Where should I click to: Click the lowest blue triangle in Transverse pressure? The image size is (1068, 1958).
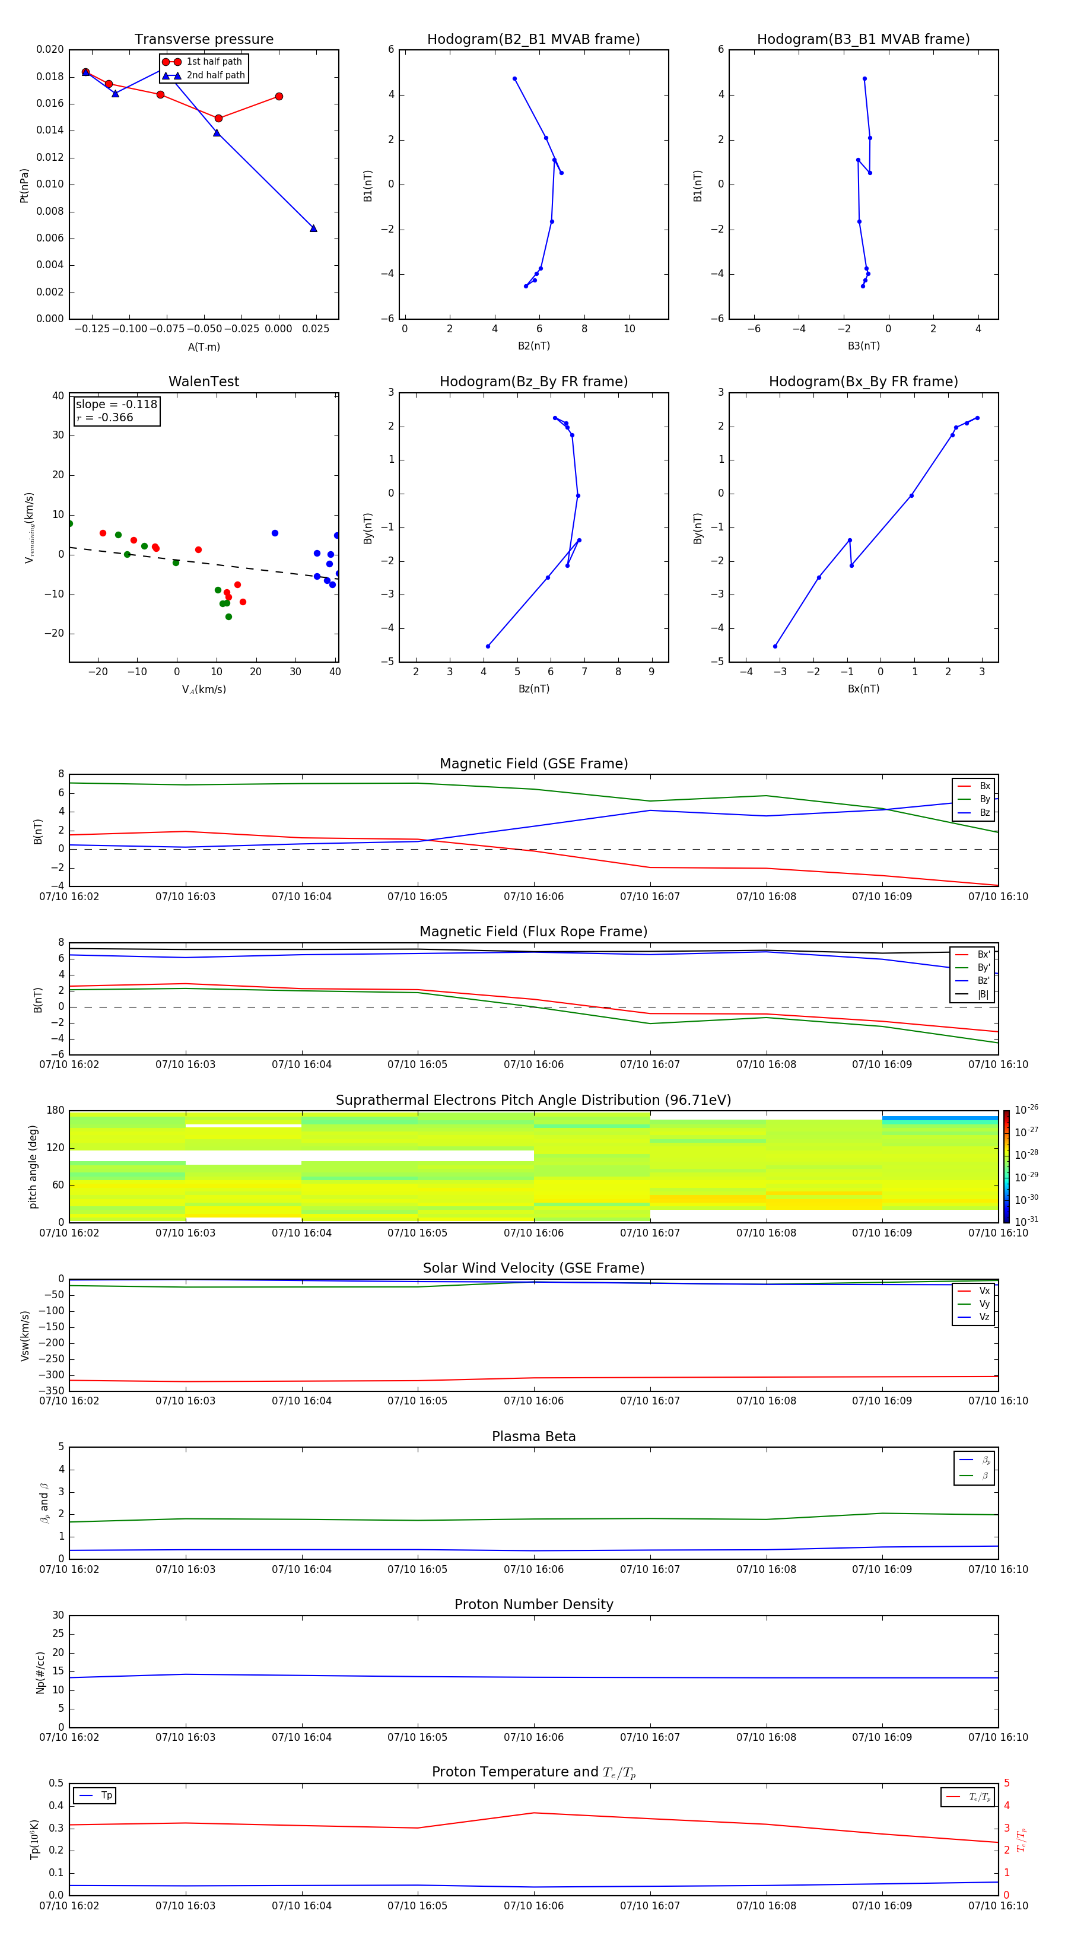pyautogui.click(x=313, y=228)
